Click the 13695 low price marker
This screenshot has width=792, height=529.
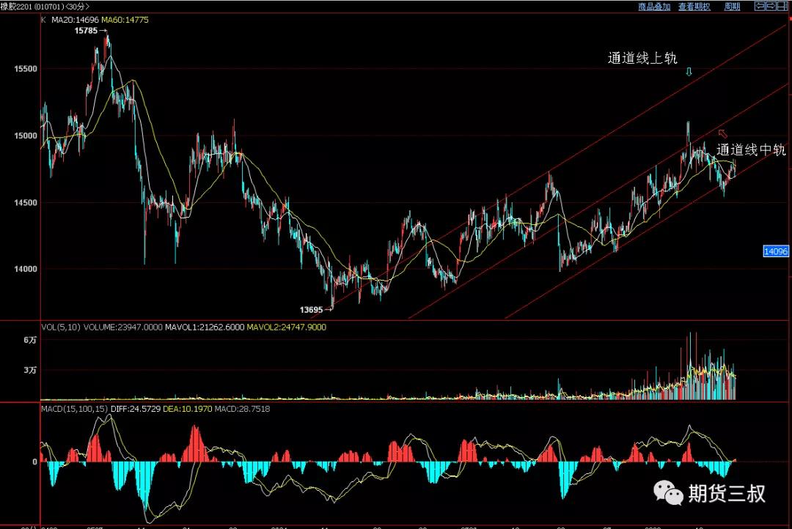click(311, 310)
